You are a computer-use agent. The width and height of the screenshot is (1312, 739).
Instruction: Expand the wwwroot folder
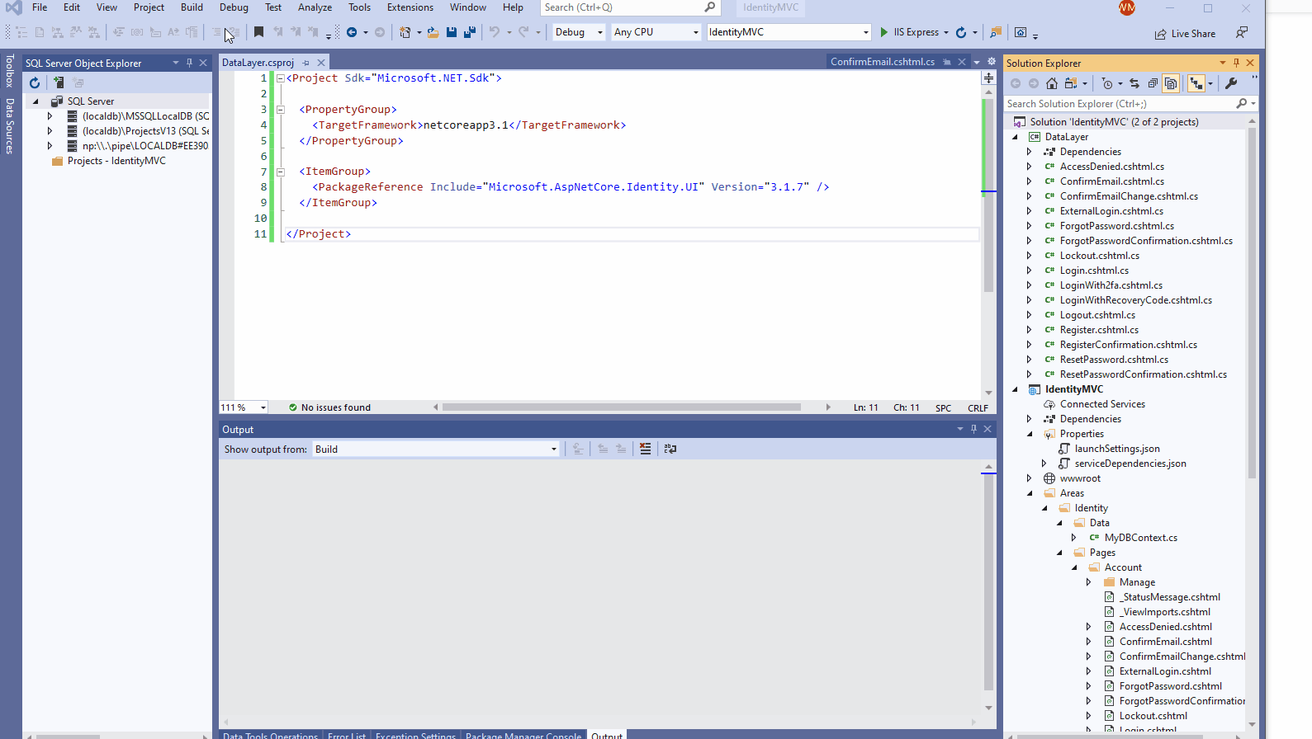[1029, 478]
